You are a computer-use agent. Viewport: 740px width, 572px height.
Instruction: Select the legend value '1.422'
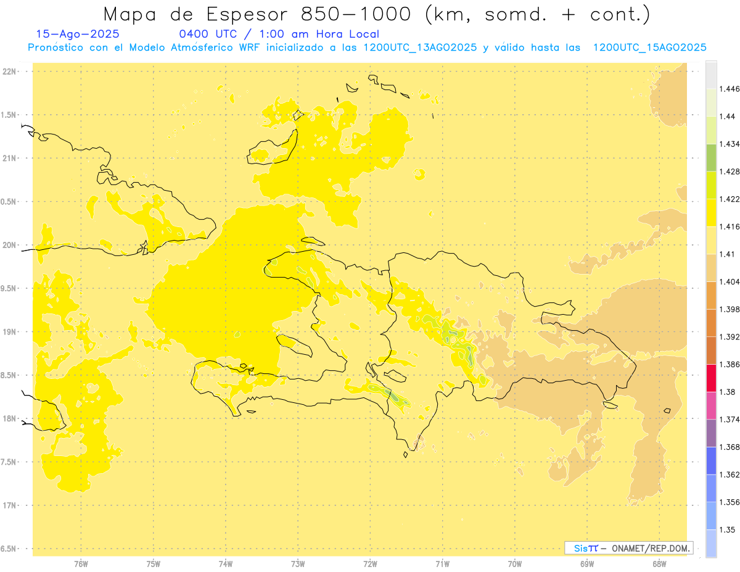tap(729, 199)
